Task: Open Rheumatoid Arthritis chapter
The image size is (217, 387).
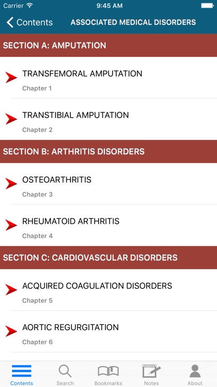Action: point(109,225)
